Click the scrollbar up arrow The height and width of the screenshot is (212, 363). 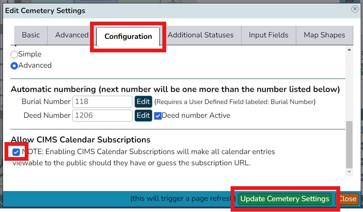[349, 50]
